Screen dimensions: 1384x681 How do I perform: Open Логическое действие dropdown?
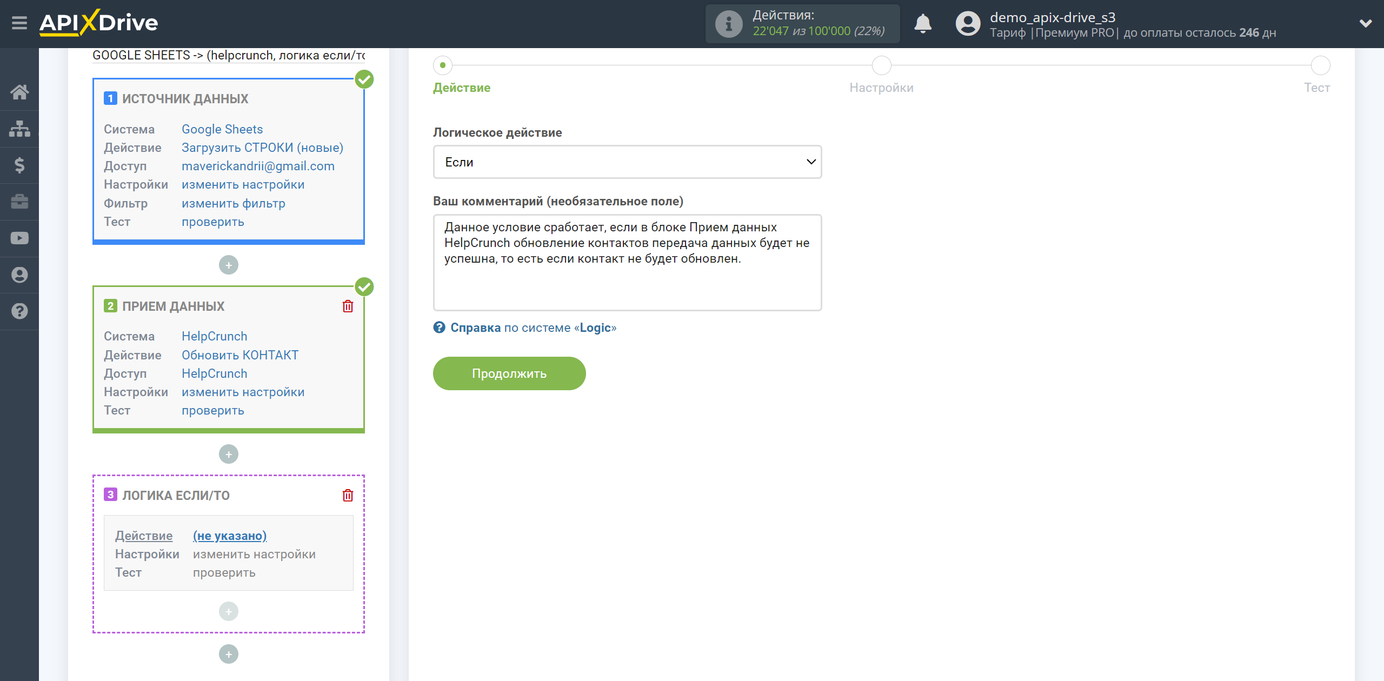[627, 162]
